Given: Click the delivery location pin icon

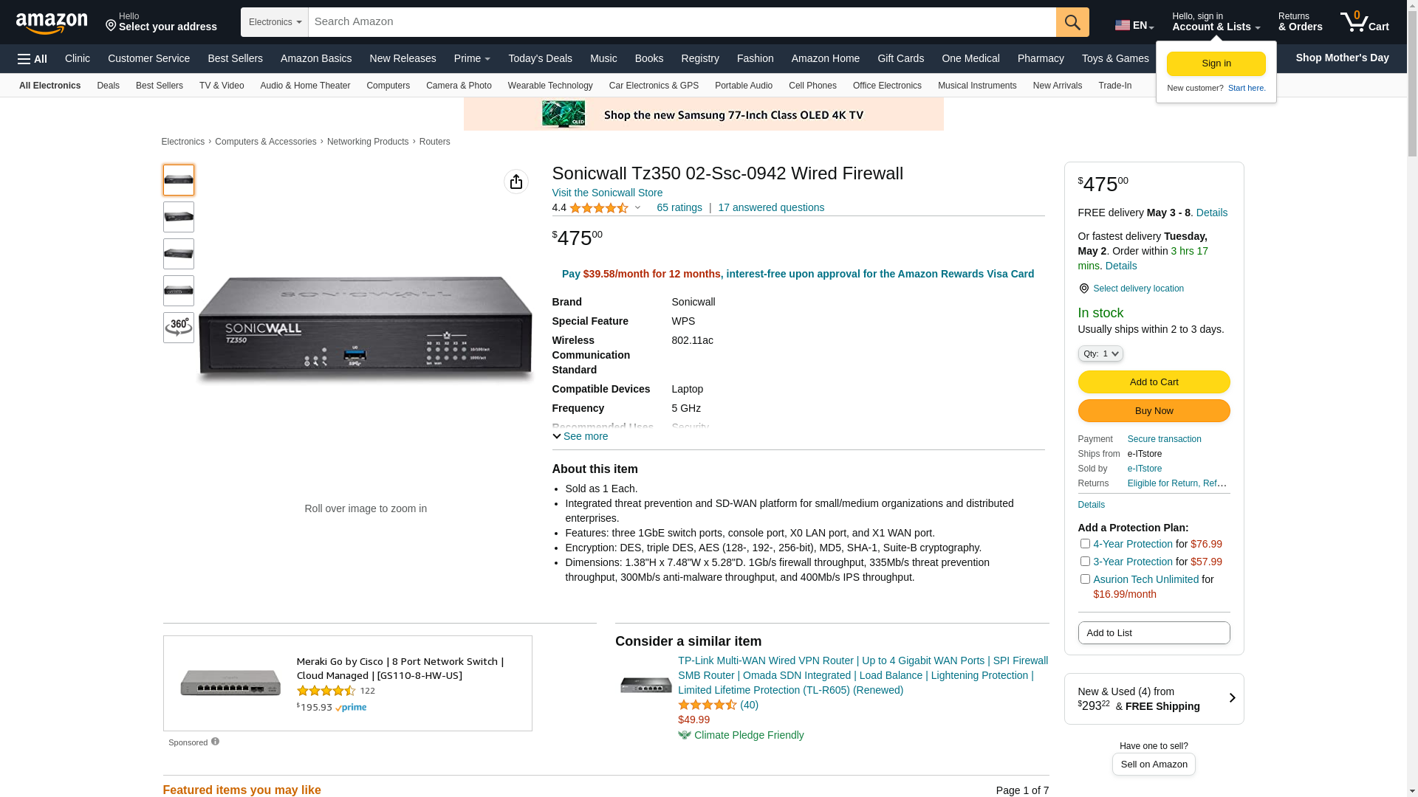Looking at the screenshot, I should tap(1083, 289).
